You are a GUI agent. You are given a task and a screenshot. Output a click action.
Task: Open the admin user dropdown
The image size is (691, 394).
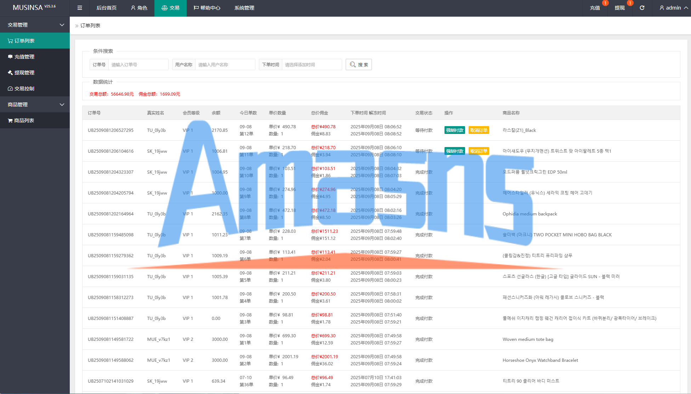(673, 8)
